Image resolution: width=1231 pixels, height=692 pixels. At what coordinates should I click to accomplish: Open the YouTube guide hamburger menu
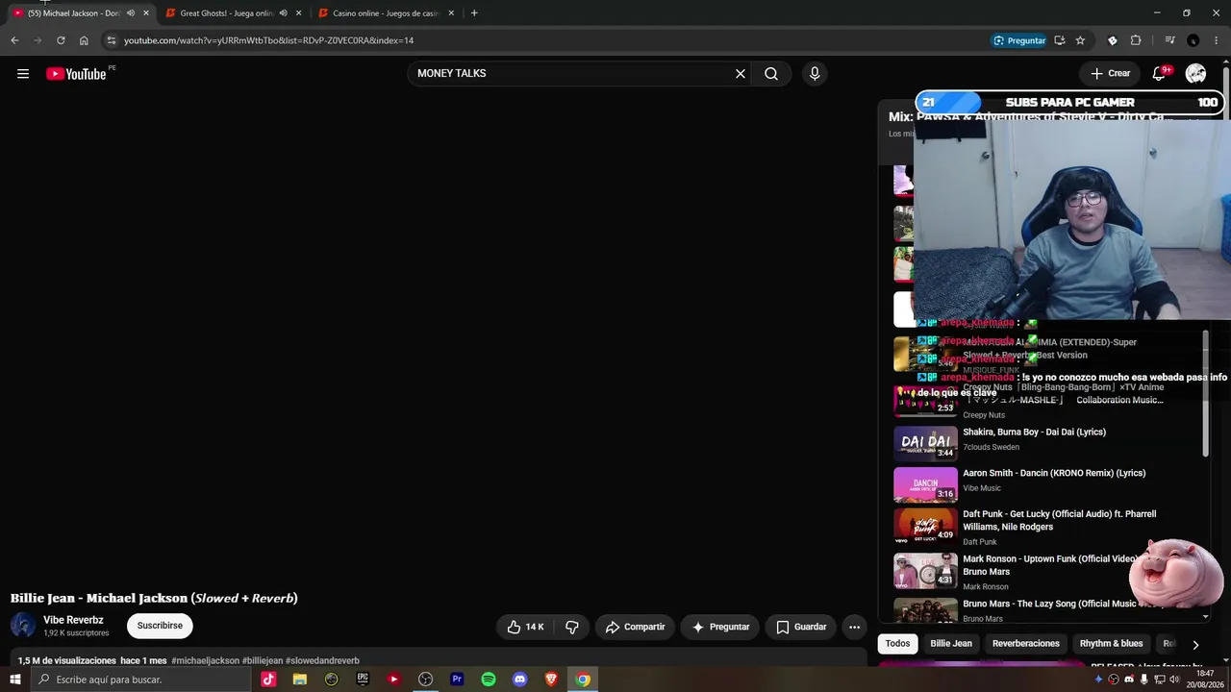(x=23, y=74)
